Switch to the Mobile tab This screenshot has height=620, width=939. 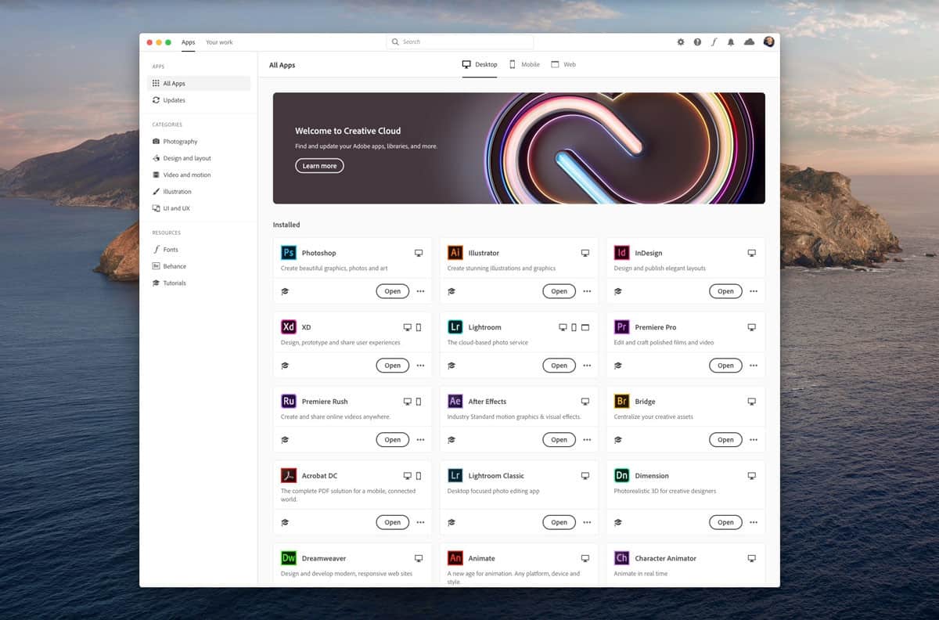(524, 65)
